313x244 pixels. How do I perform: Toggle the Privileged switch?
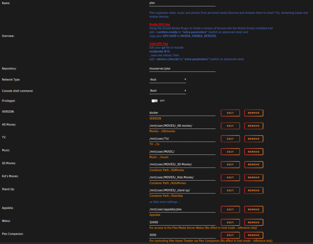[x=155, y=101]
